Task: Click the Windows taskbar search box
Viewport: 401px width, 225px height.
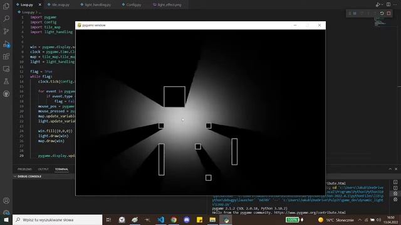Action: [x=57, y=219]
